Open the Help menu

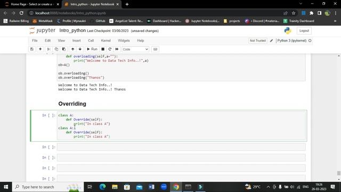(x=141, y=41)
